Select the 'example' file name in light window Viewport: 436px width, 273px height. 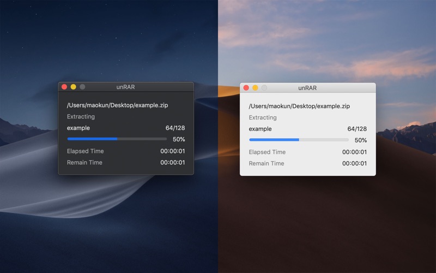pyautogui.click(x=261, y=129)
